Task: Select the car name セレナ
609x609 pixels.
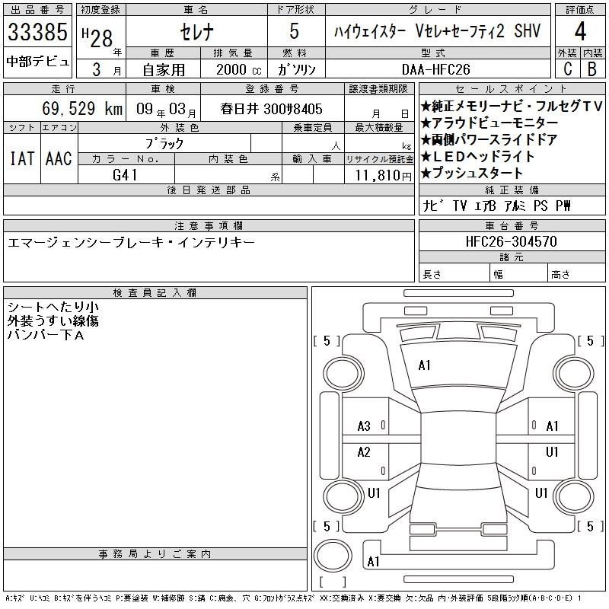Action: click(197, 32)
